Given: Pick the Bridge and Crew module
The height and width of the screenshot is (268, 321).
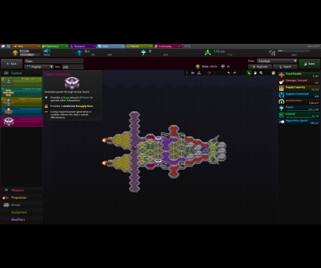Looking at the screenshot, I should pyautogui.click(x=22, y=81).
